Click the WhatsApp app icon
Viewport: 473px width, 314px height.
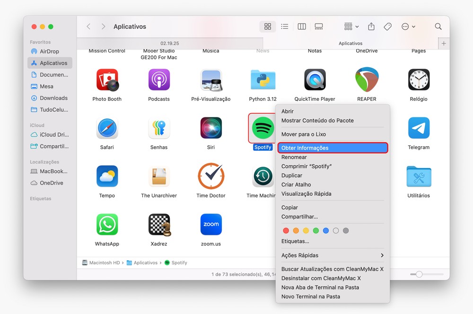point(107,224)
